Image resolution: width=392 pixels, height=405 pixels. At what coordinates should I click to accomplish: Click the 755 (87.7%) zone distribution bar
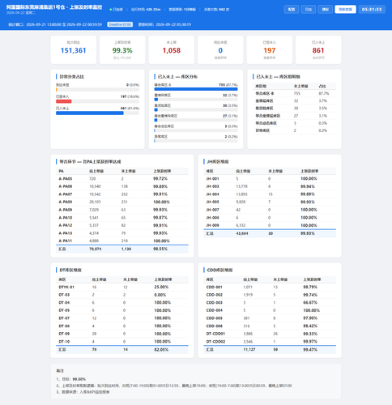point(196,89)
